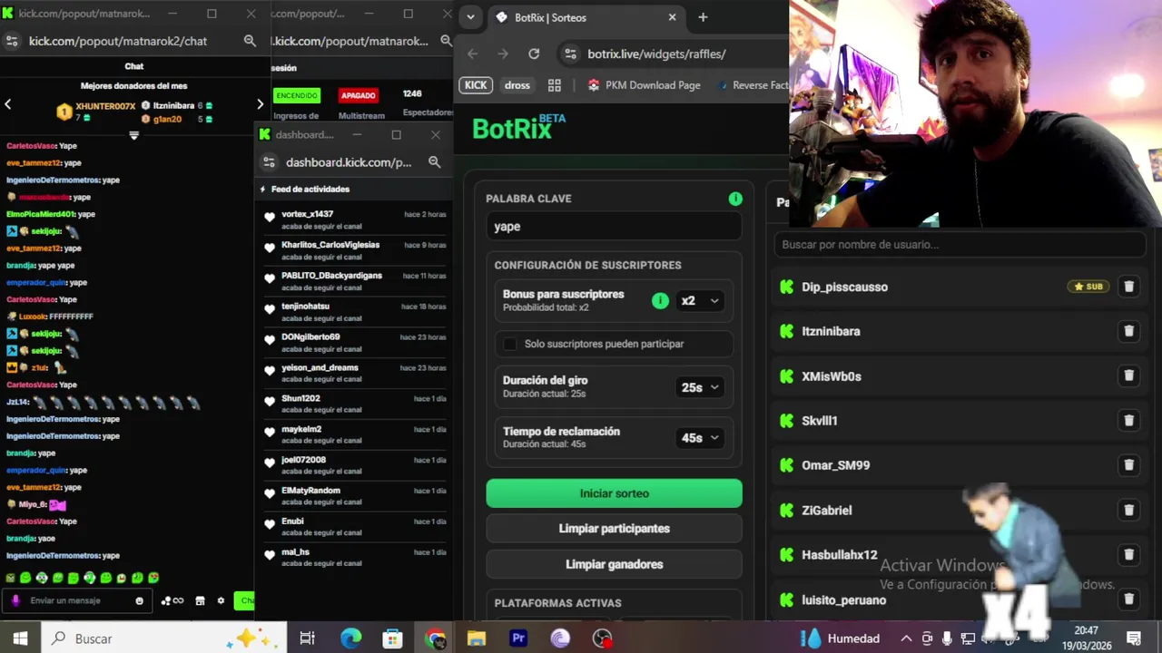Select the BotRix | Sorteos tab
Image resolution: width=1162 pixels, height=653 pixels.
tap(586, 17)
